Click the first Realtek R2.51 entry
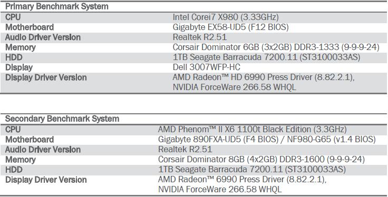Image resolution: width=388 pixels, height=197 pixels. pos(200,37)
